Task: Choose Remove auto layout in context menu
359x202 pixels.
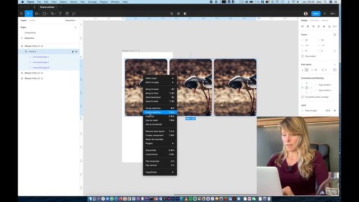Action: click(160, 131)
